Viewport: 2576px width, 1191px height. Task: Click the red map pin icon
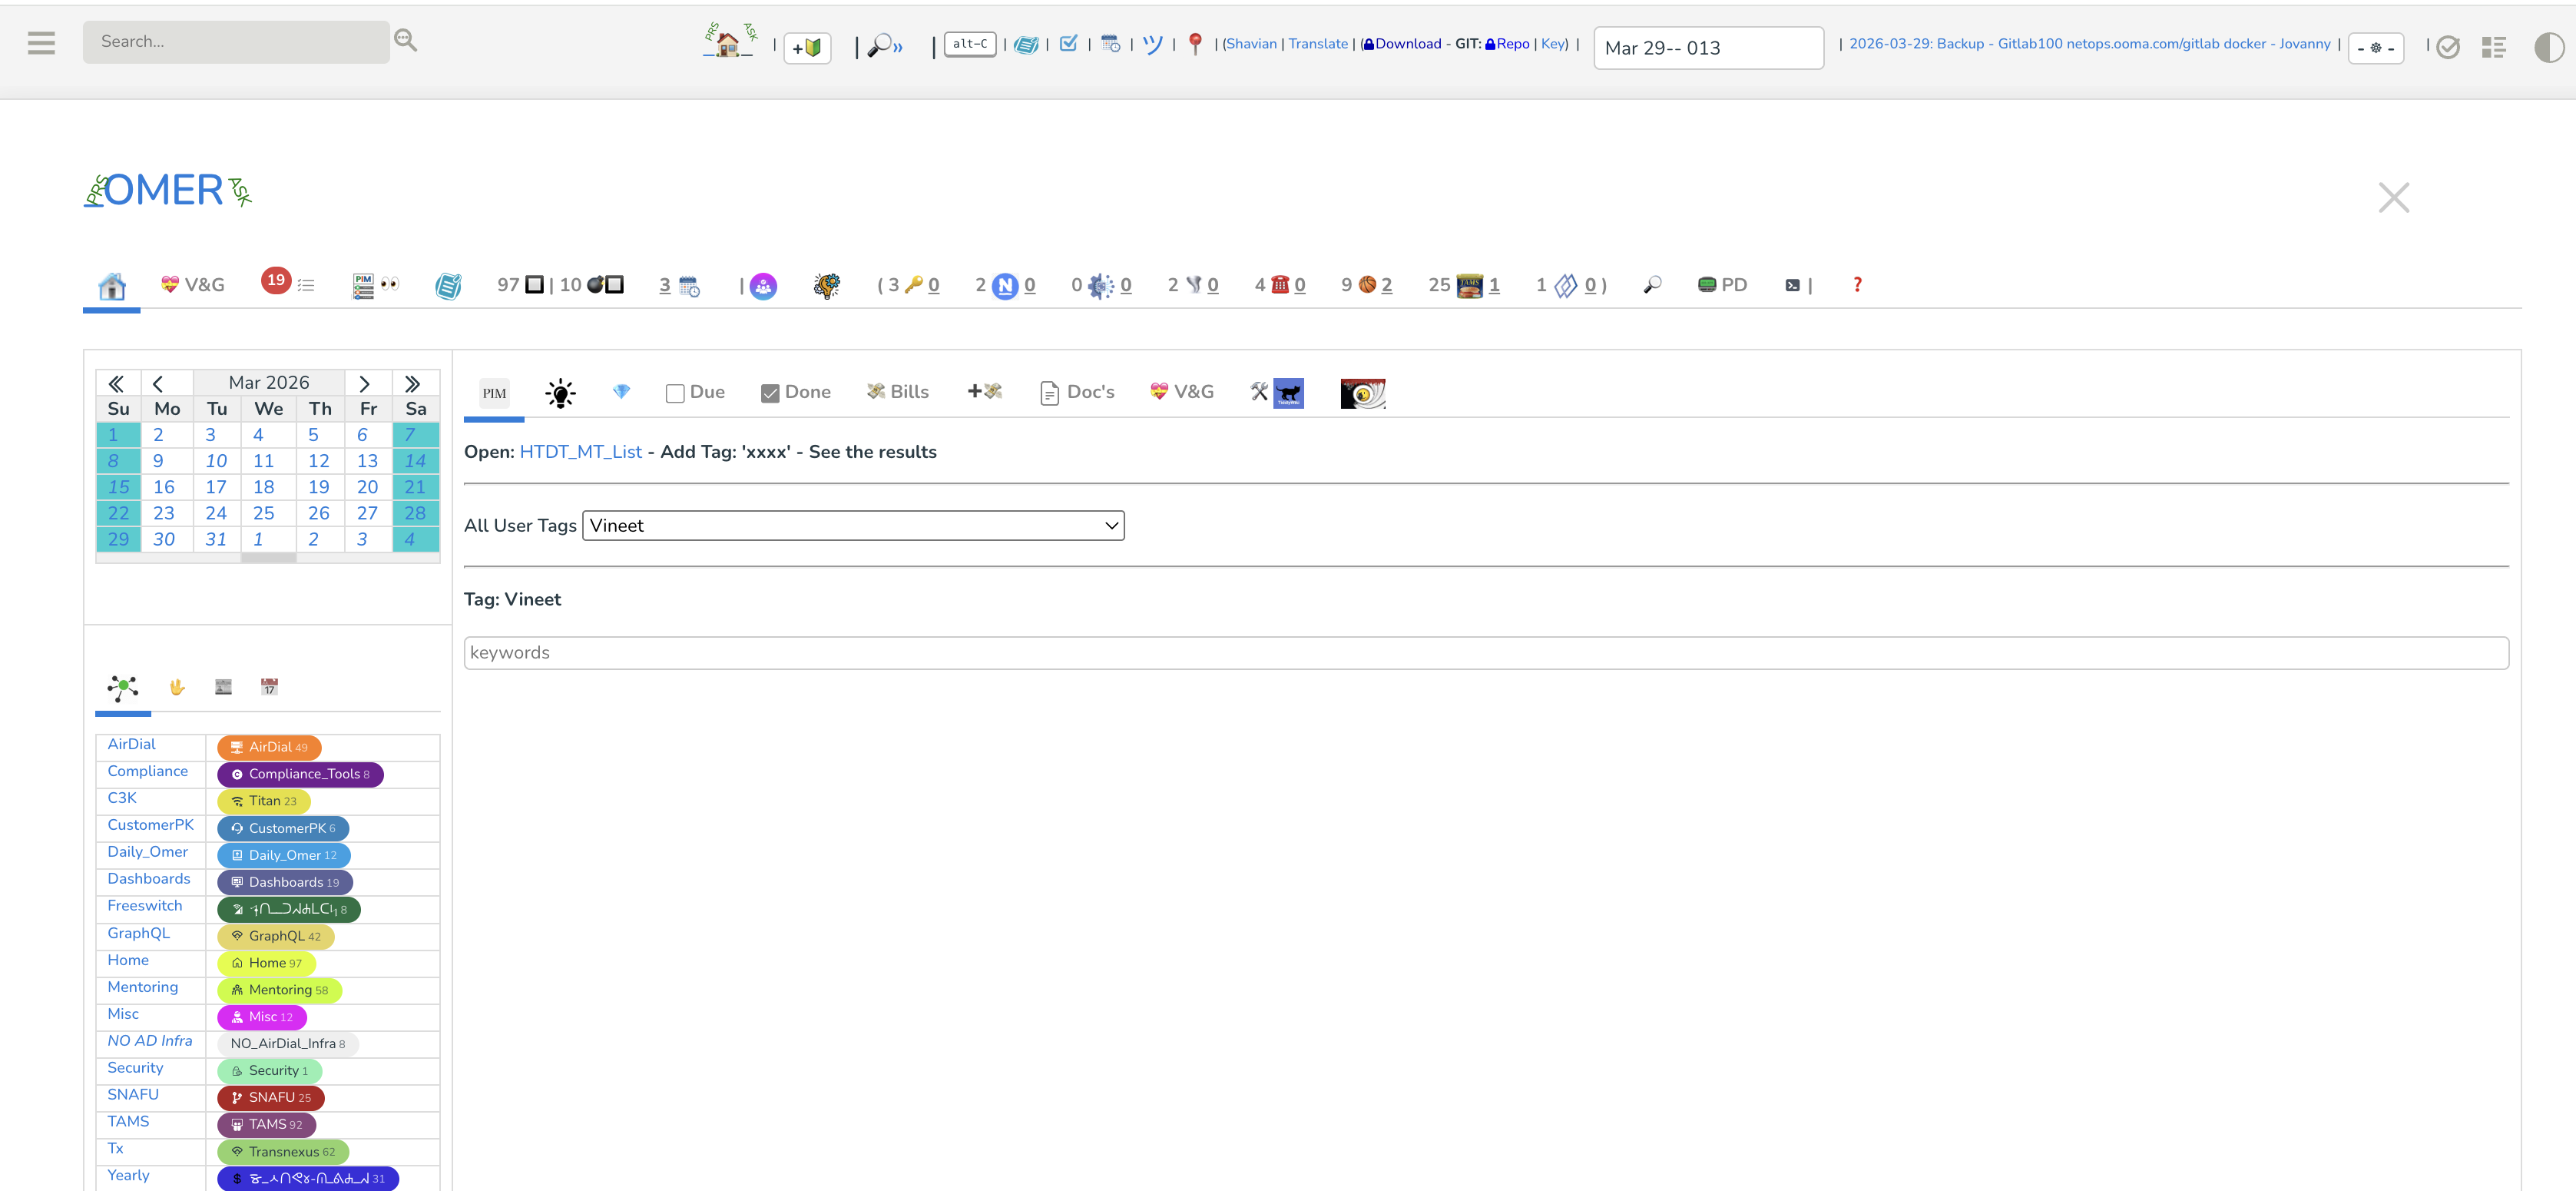1194,44
